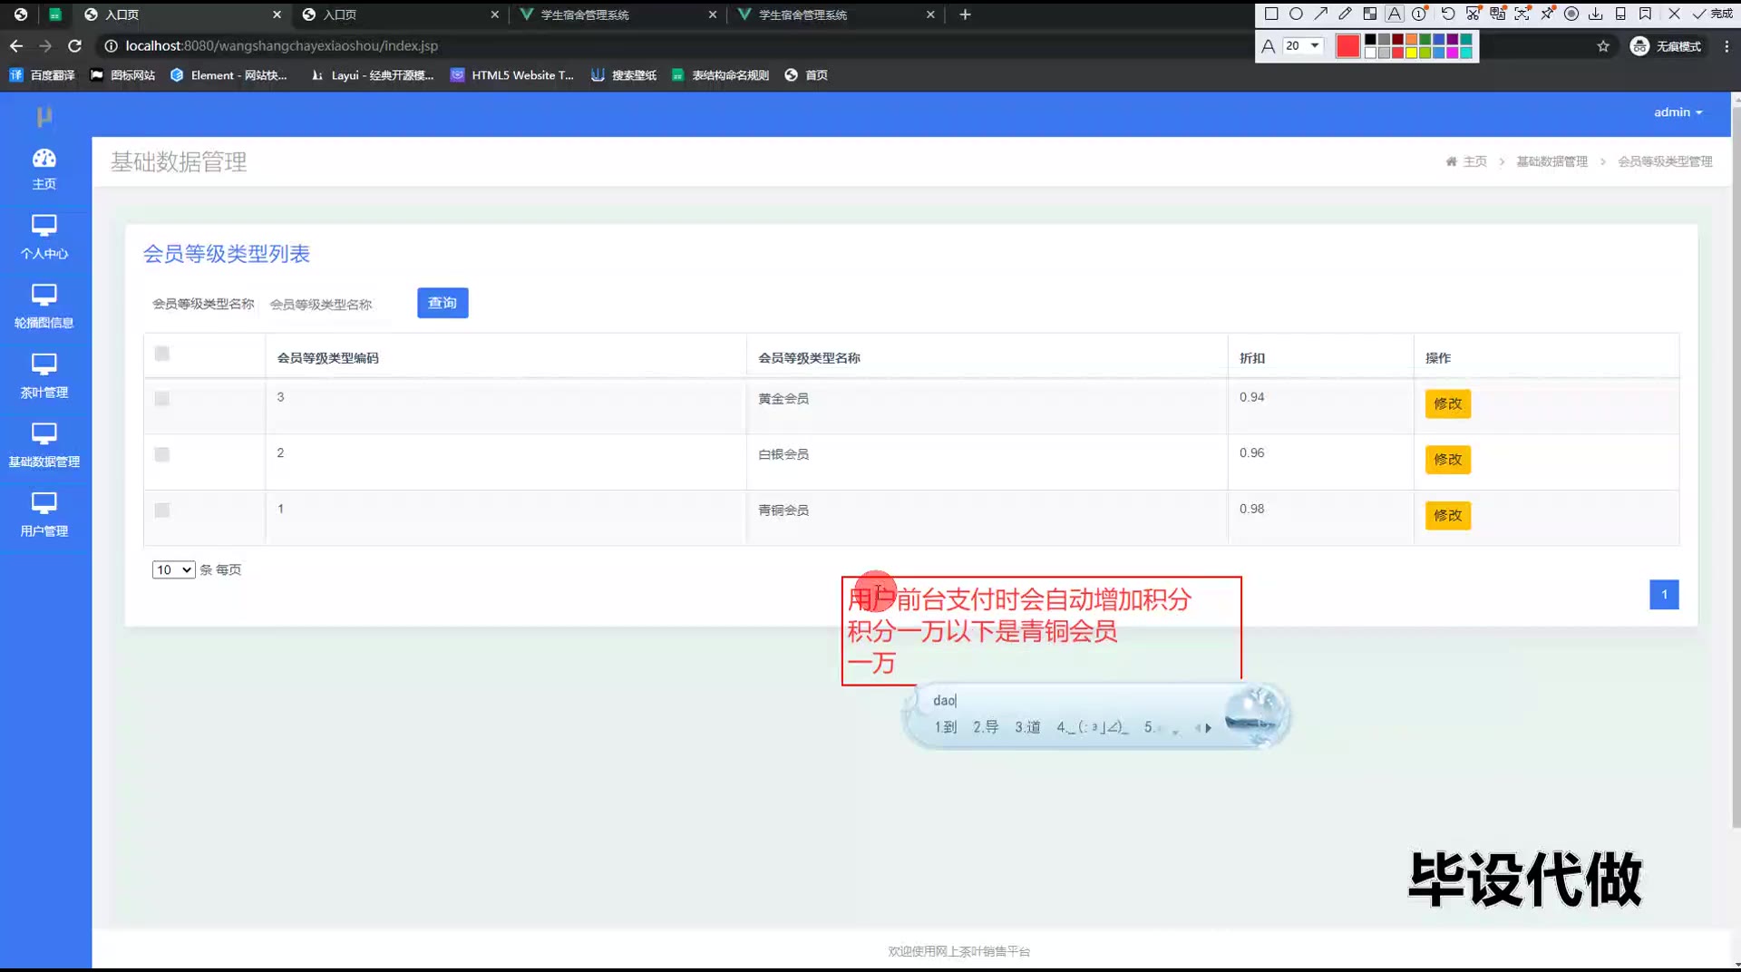This screenshot has width=1741, height=972.
Task: Select the mosaic blur tool
Action: [x=1370, y=14]
